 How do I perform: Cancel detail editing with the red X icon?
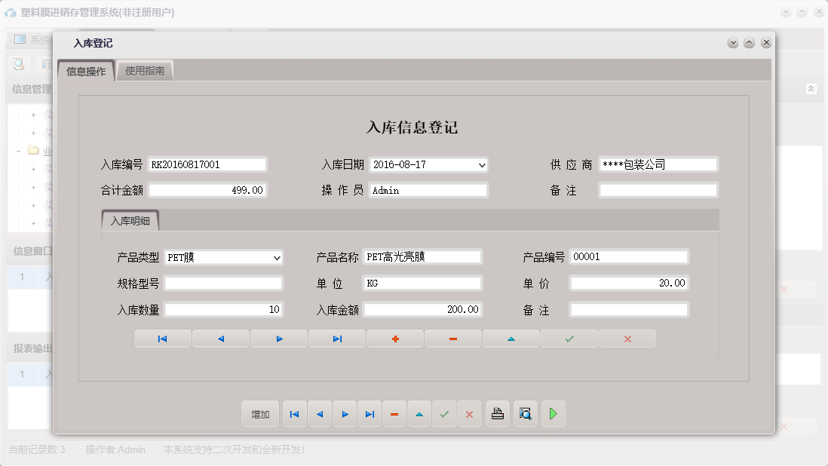click(627, 338)
